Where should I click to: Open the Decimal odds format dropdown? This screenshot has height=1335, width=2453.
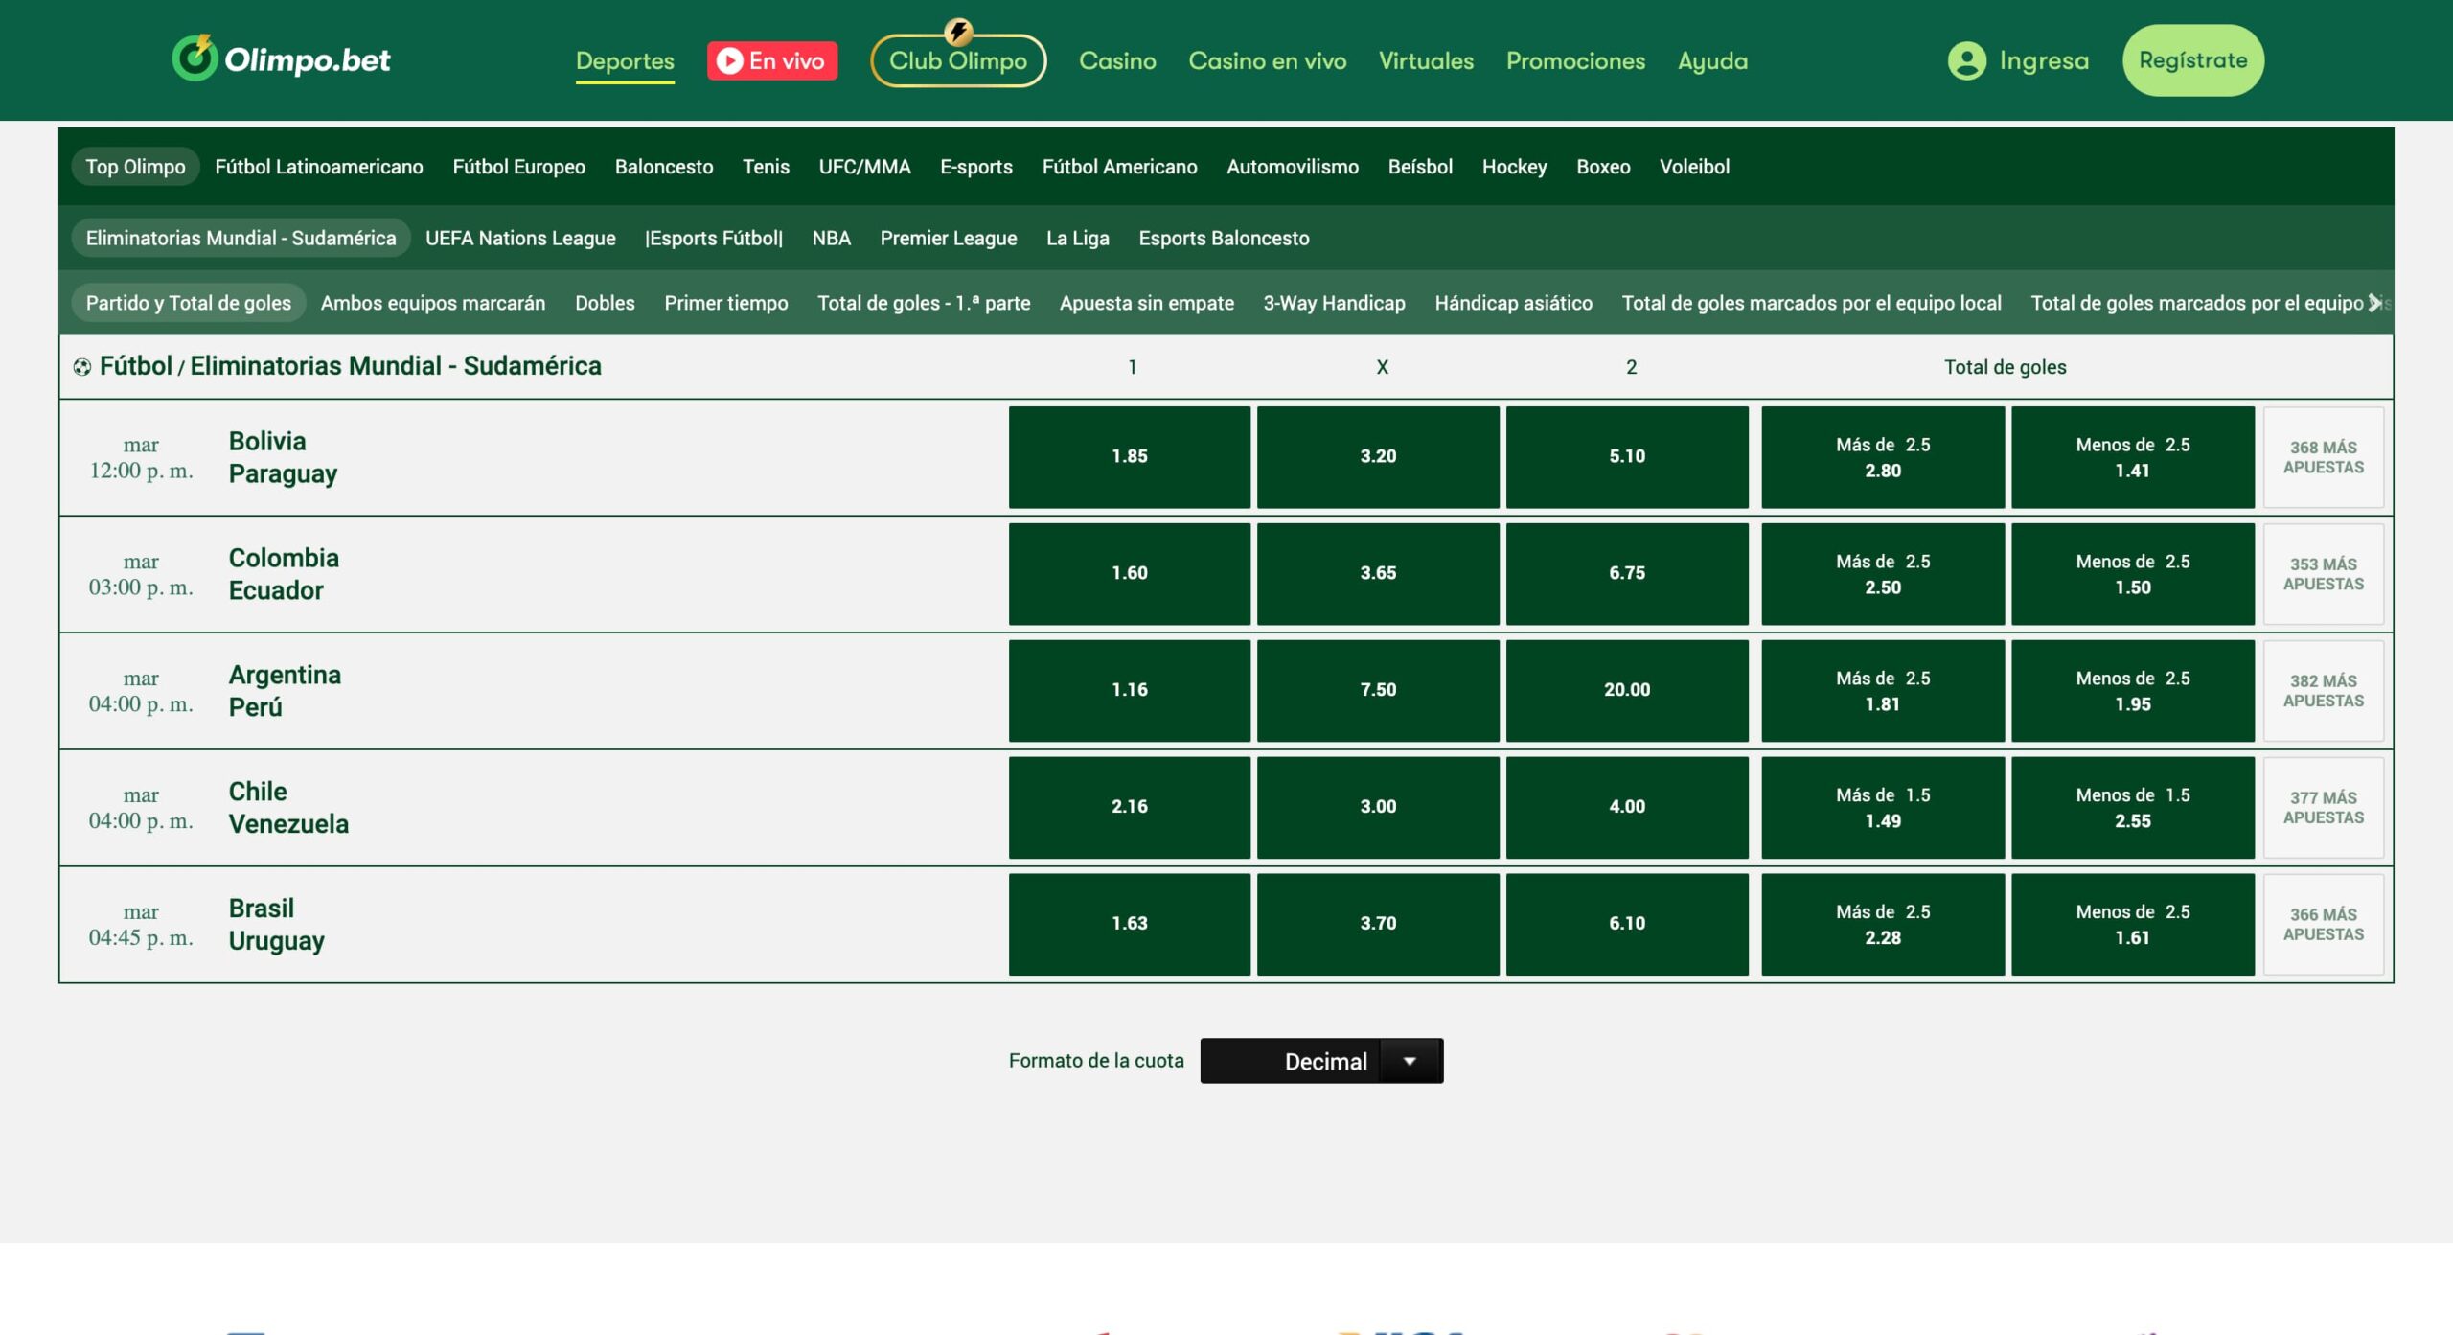coord(1320,1060)
